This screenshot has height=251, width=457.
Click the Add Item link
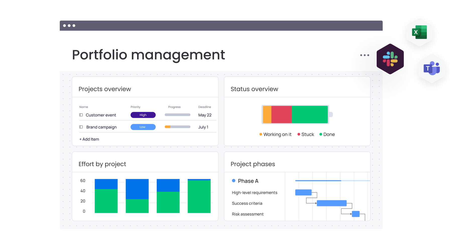point(89,139)
